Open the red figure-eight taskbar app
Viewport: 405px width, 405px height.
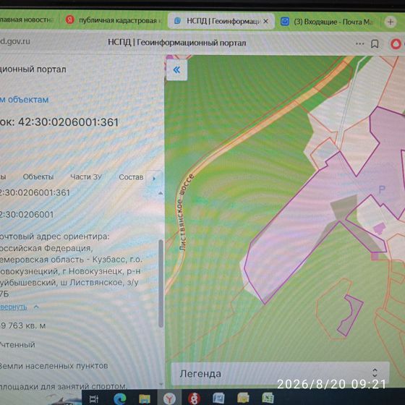coord(194,398)
